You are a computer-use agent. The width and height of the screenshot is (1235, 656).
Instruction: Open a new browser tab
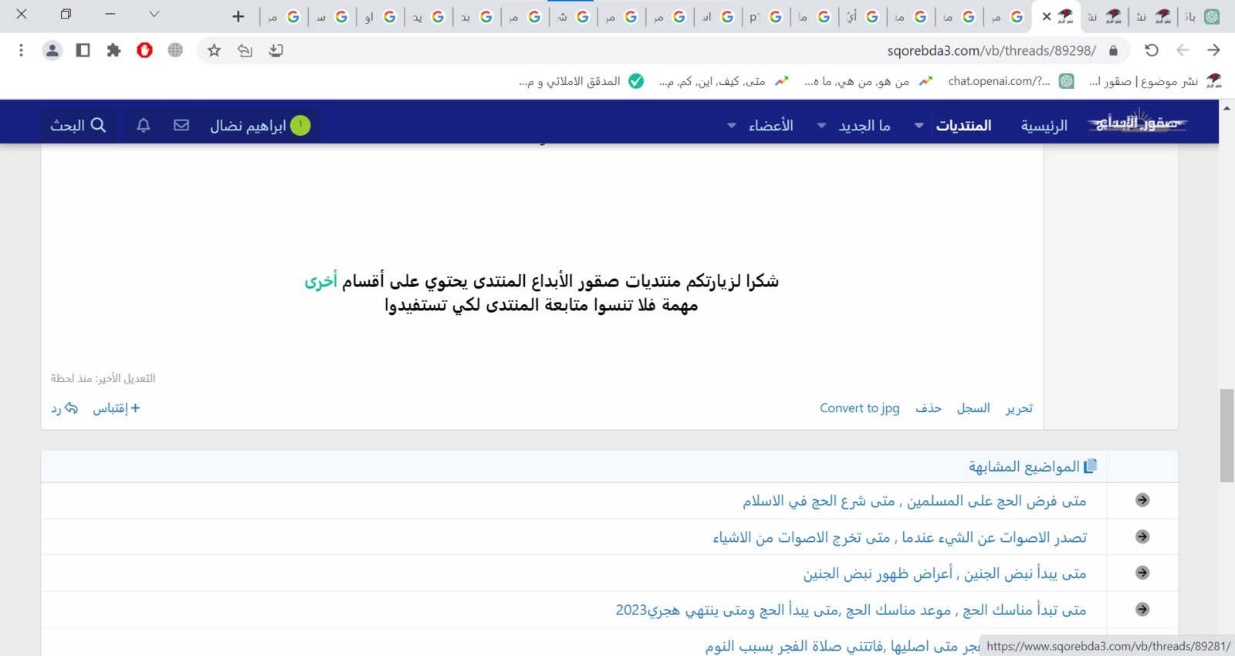[238, 16]
